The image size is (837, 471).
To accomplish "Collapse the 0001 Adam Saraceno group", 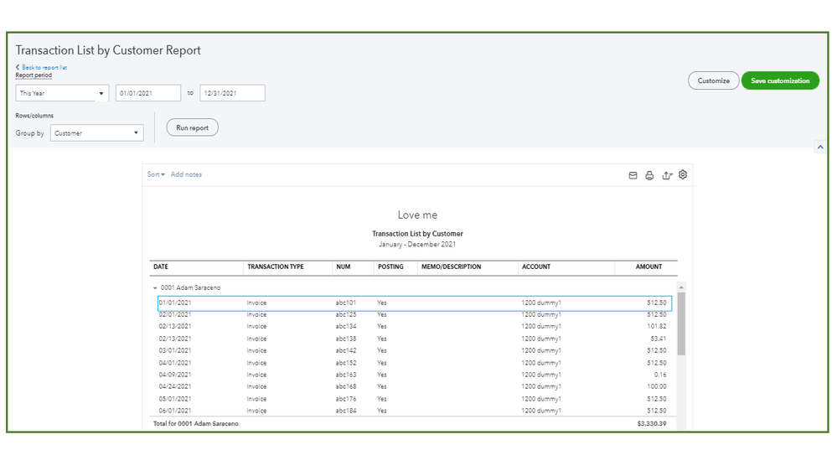I will (x=155, y=287).
